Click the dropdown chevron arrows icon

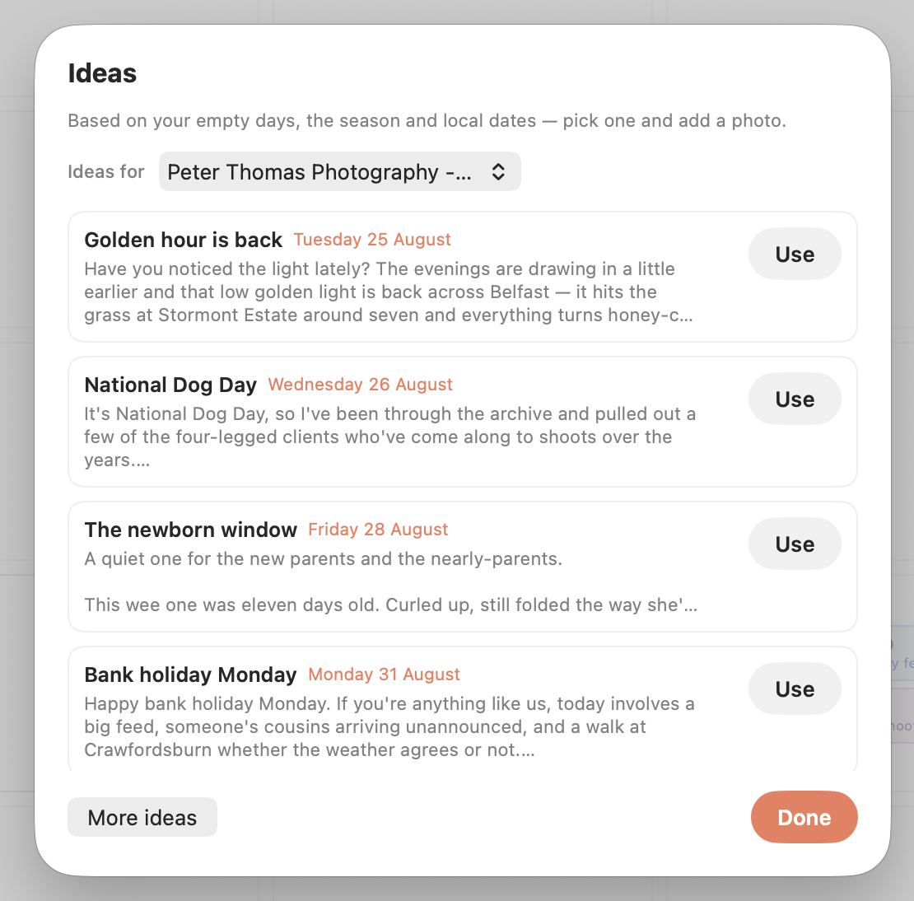point(498,171)
